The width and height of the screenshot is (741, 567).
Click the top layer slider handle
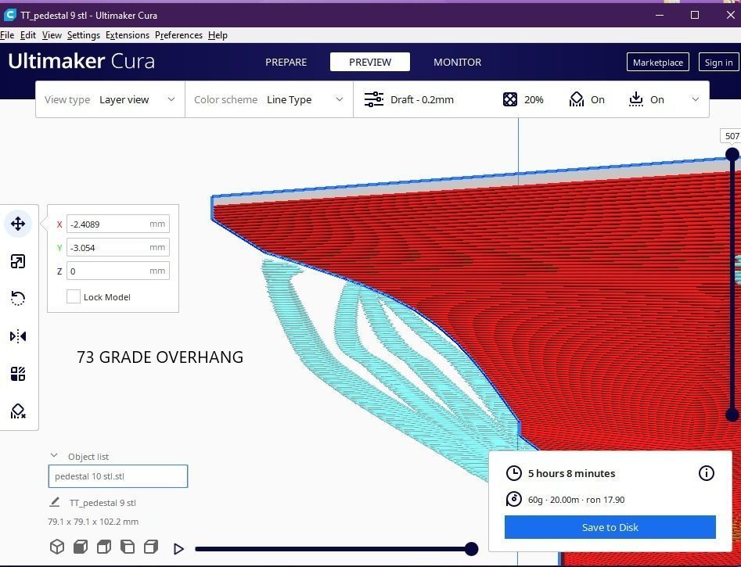[732, 154]
